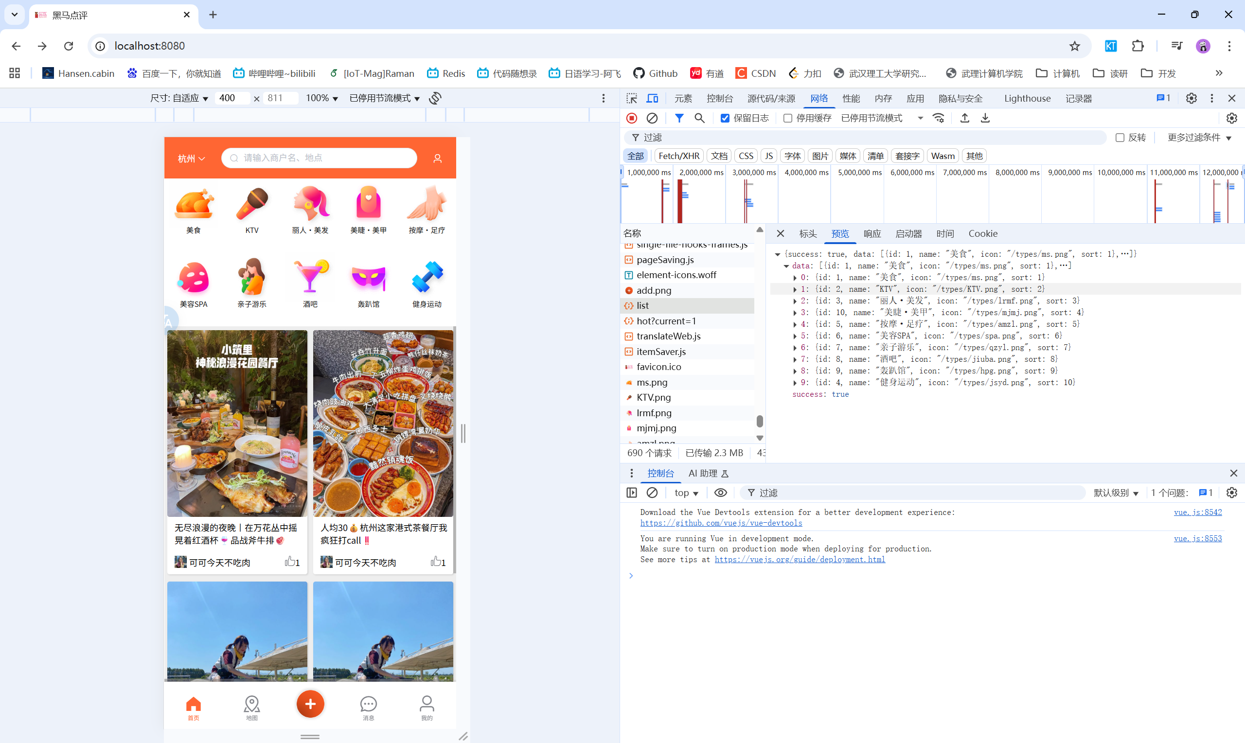Click the record network log button
This screenshot has height=743, width=1245.
point(632,118)
